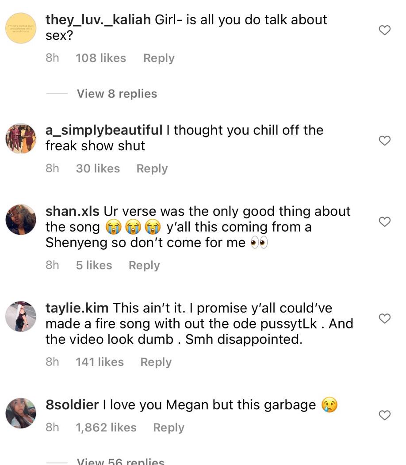Image resolution: width=406 pixels, height=465 pixels.
Task: Open they_luv._kaliah's profile picture
Action: 21,28
